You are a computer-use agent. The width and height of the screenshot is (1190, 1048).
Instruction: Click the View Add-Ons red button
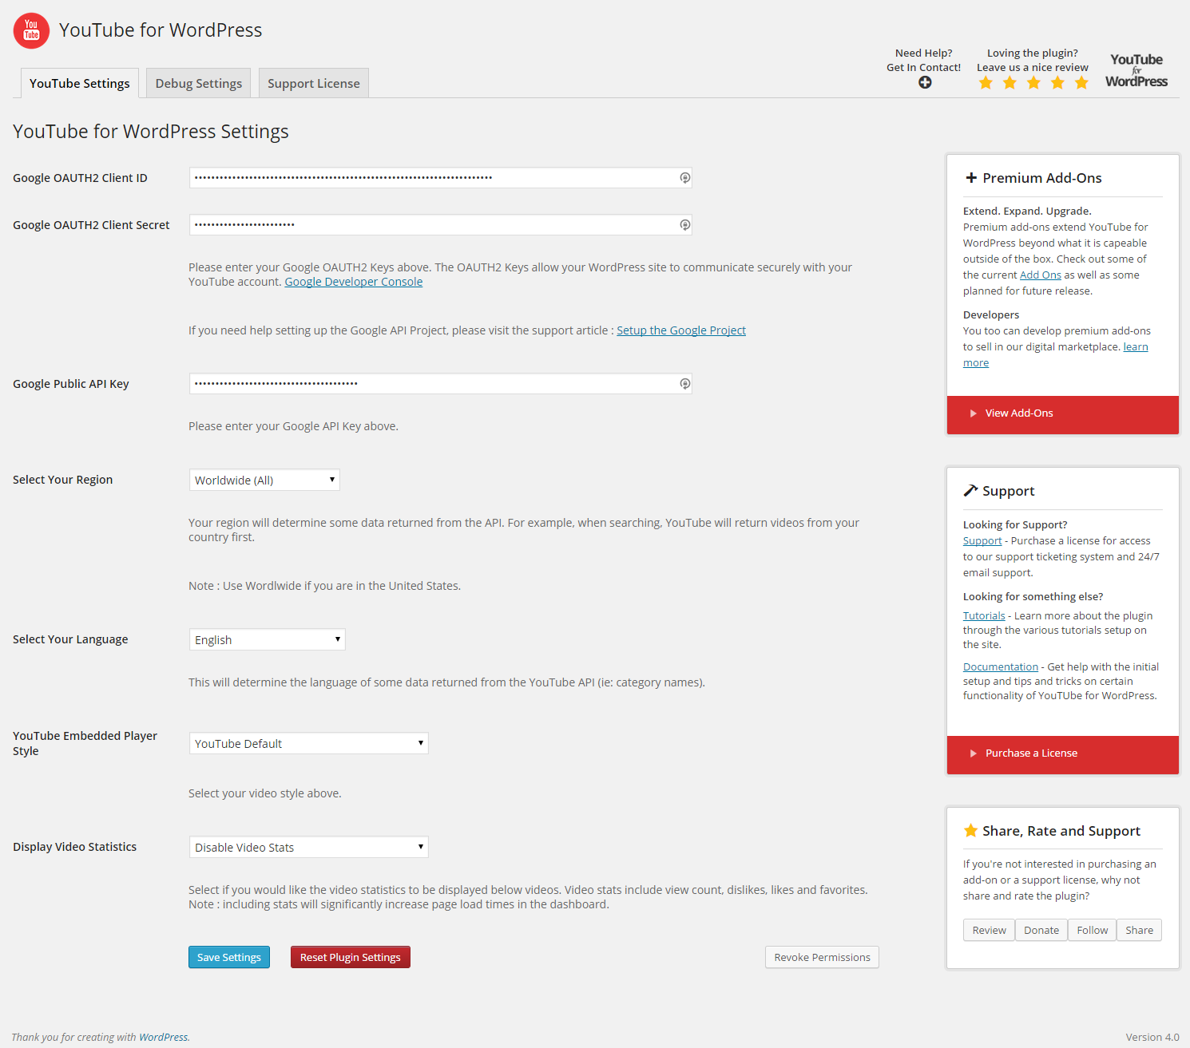click(1063, 415)
